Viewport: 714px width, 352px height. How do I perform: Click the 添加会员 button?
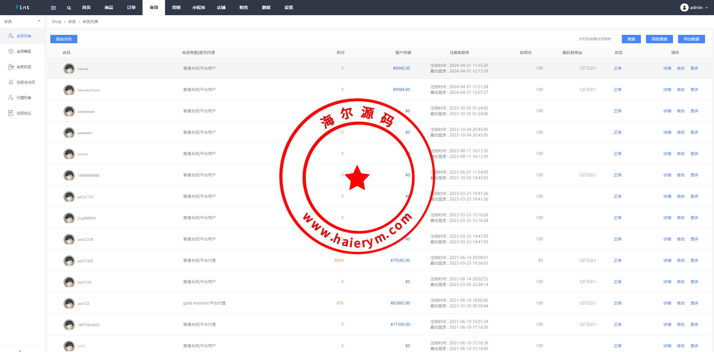point(64,39)
